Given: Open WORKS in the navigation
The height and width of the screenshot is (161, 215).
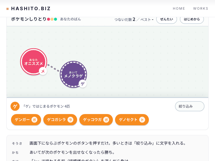Looking at the screenshot, I should pyautogui.click(x=200, y=9).
